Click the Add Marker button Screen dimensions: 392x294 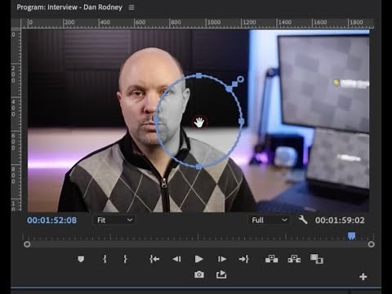[x=81, y=259]
